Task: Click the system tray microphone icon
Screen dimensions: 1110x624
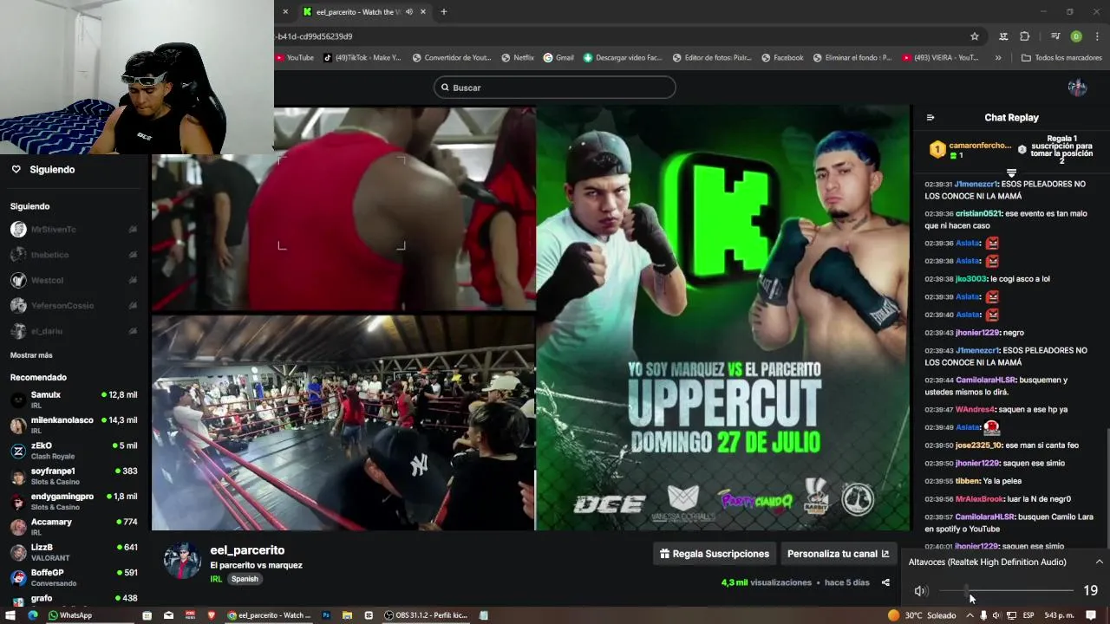Action: pos(983,615)
